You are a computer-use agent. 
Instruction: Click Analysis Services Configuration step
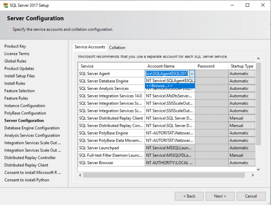tap(32, 136)
